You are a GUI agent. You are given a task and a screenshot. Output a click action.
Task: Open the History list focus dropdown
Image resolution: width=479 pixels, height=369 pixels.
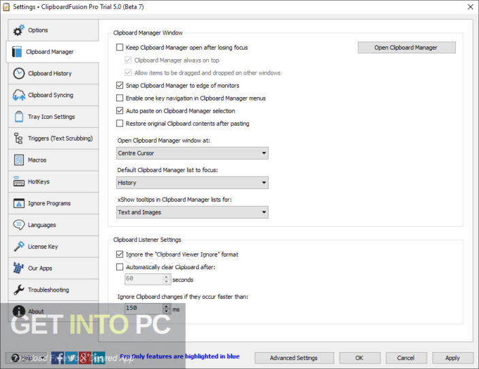tap(192, 183)
